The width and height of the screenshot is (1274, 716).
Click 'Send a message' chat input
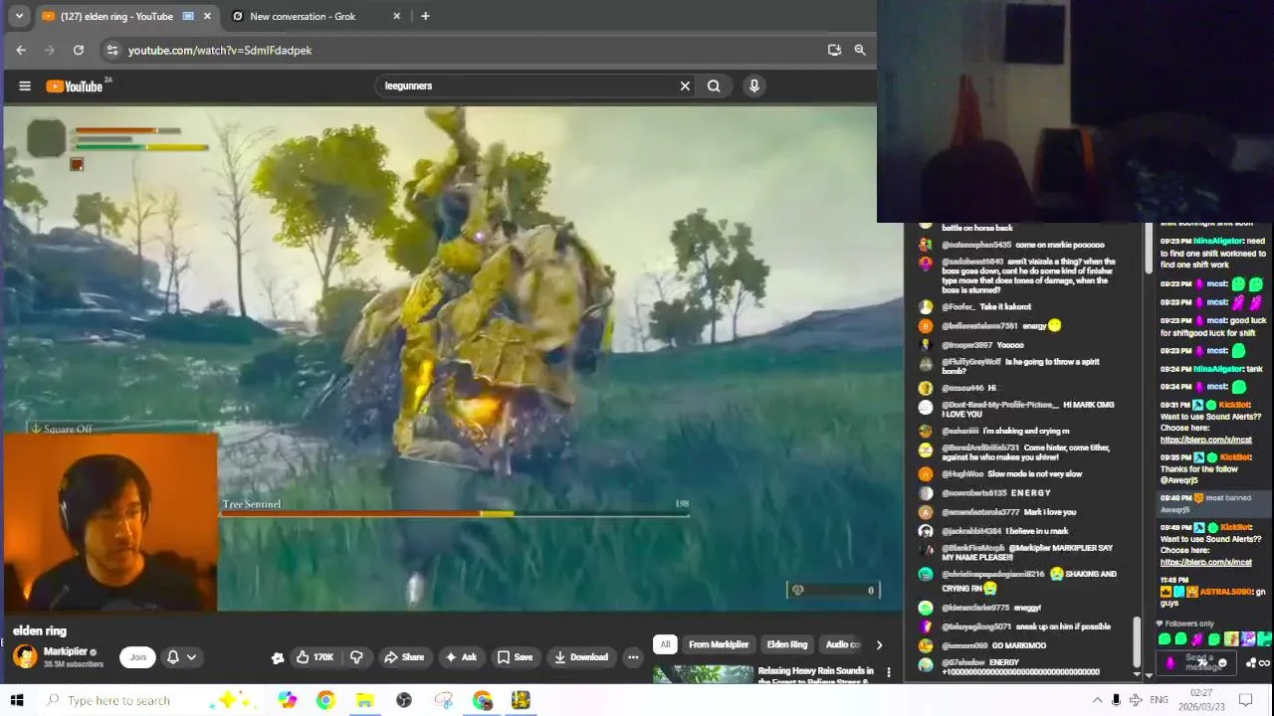[1198, 662]
